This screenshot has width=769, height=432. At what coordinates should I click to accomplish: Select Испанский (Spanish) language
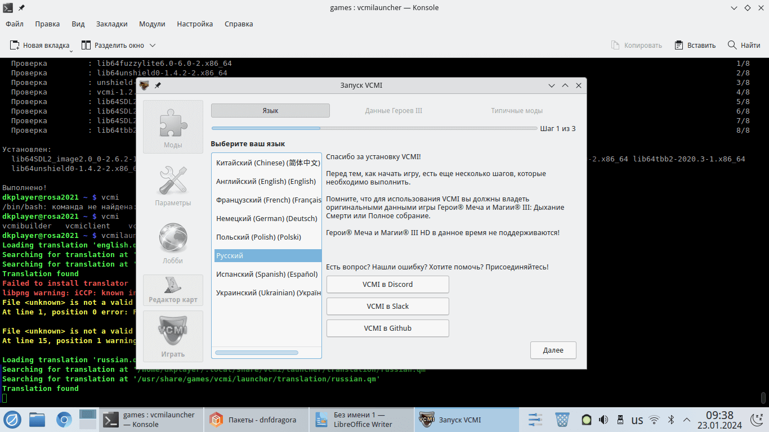point(268,274)
